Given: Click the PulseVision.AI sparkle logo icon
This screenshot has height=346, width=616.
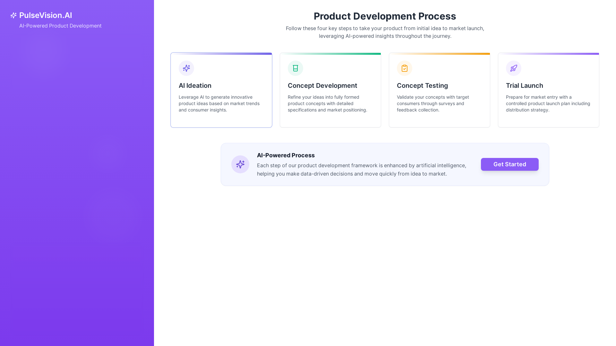Looking at the screenshot, I should click(13, 15).
